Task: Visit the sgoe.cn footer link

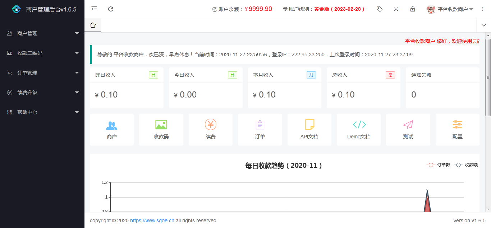Action: pyautogui.click(x=152, y=220)
